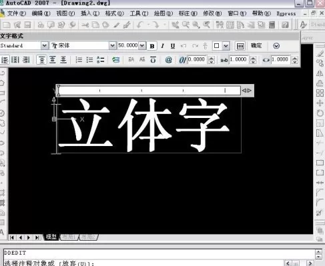Click the ruler width arrows at right end
The height and width of the screenshot is (266, 325).
click(247, 91)
